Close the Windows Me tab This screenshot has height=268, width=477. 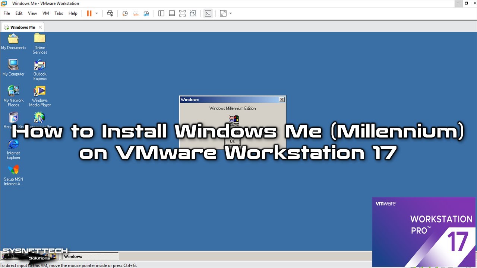click(40, 27)
